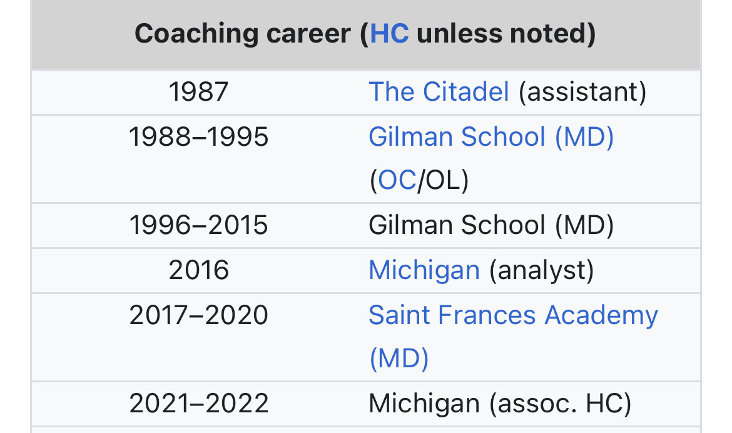
Task: Click the (analyst) text
Action: pos(542,270)
